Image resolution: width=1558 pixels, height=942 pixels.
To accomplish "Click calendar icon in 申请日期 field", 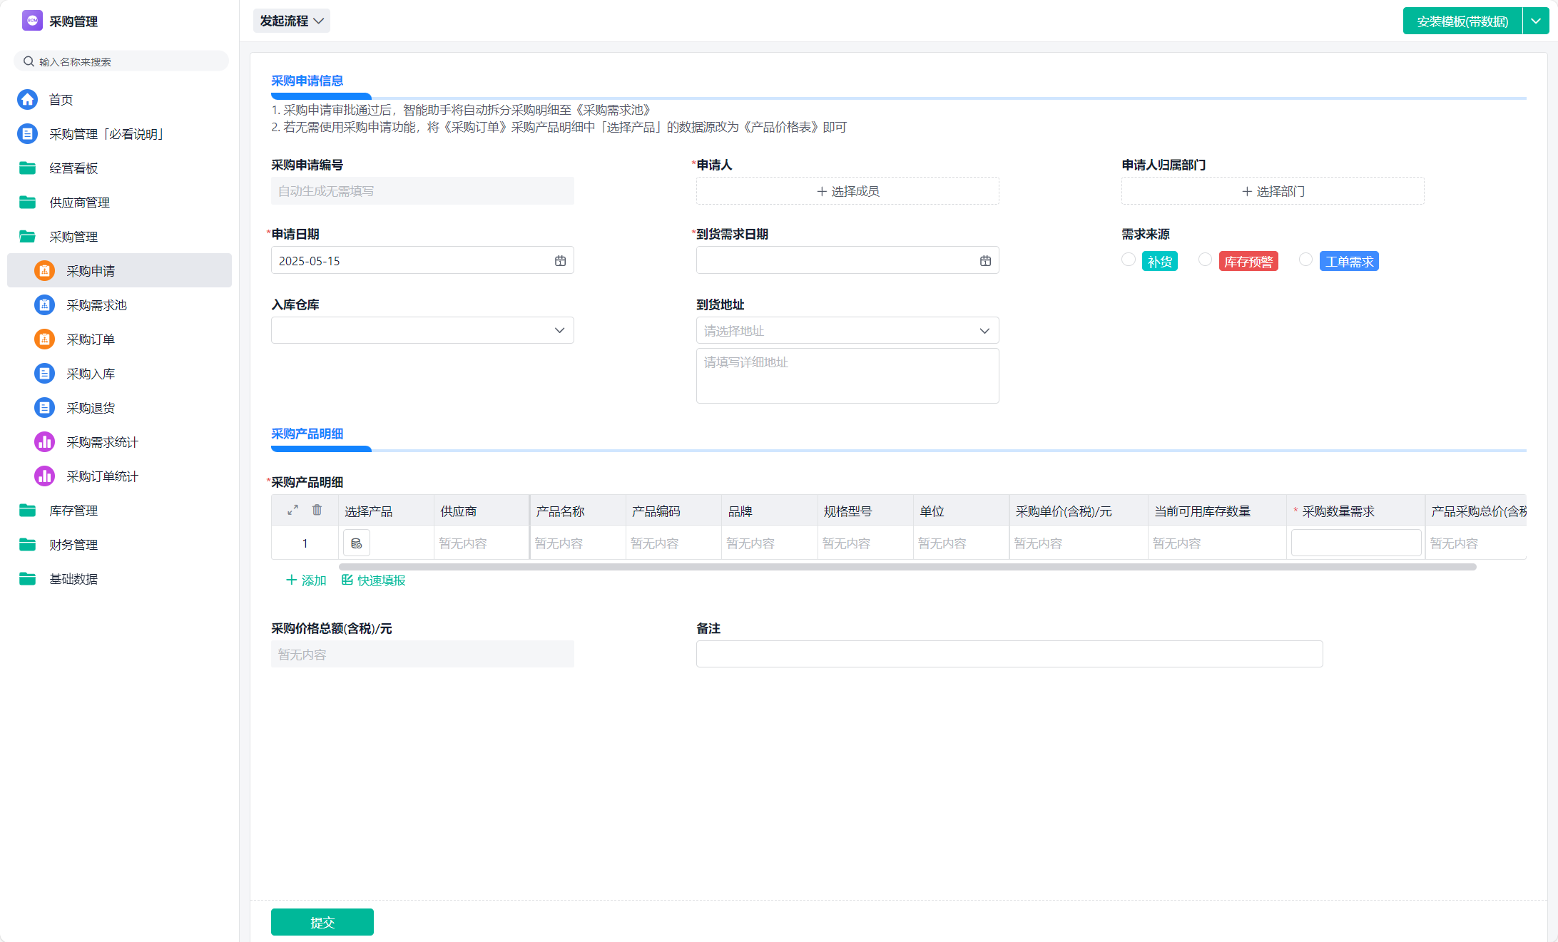I will (x=560, y=261).
